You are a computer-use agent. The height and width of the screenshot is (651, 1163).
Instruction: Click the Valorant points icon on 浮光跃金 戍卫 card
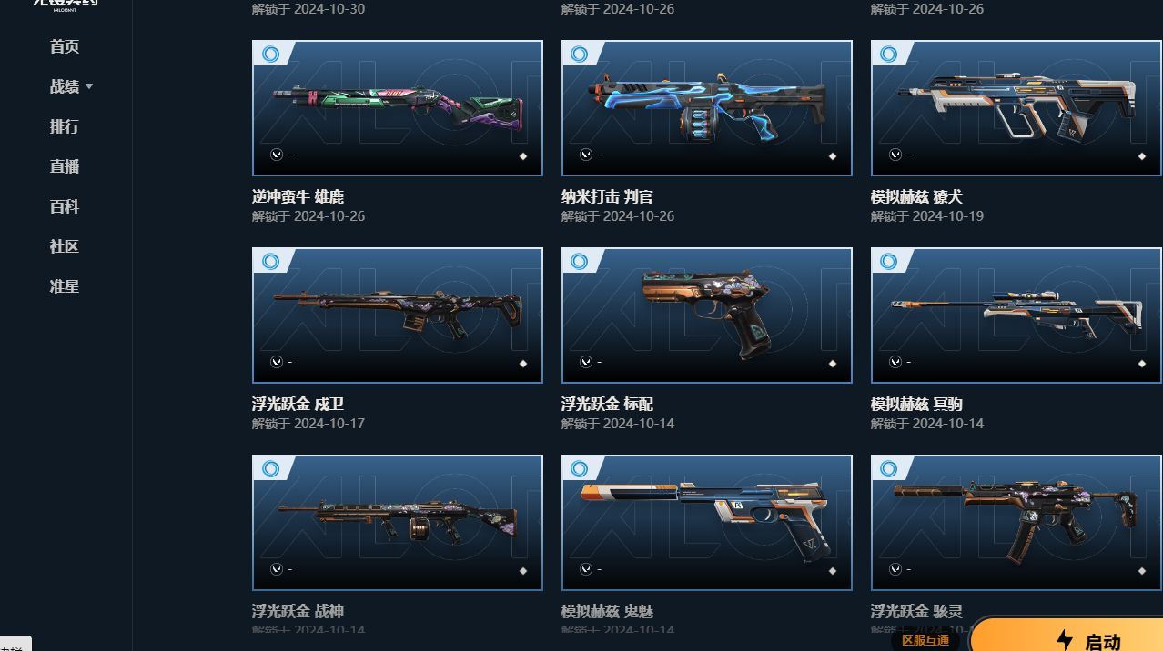277,362
